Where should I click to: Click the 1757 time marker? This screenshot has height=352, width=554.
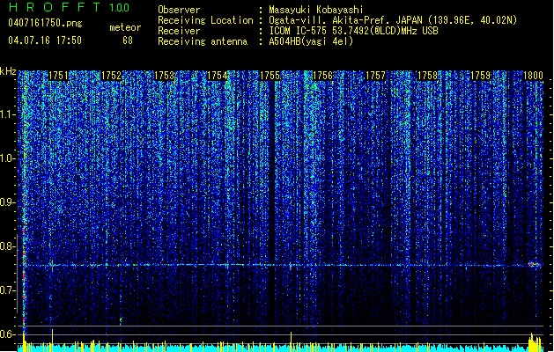point(375,76)
